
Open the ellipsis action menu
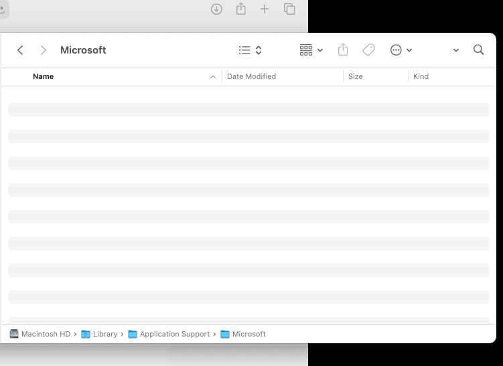[x=401, y=50]
